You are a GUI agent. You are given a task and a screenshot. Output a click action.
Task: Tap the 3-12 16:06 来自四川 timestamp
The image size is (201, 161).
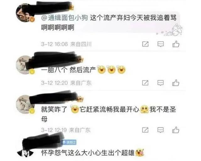66,44
